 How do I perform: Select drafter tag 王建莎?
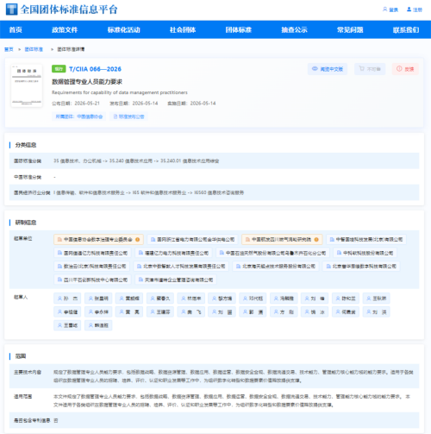click(160, 311)
